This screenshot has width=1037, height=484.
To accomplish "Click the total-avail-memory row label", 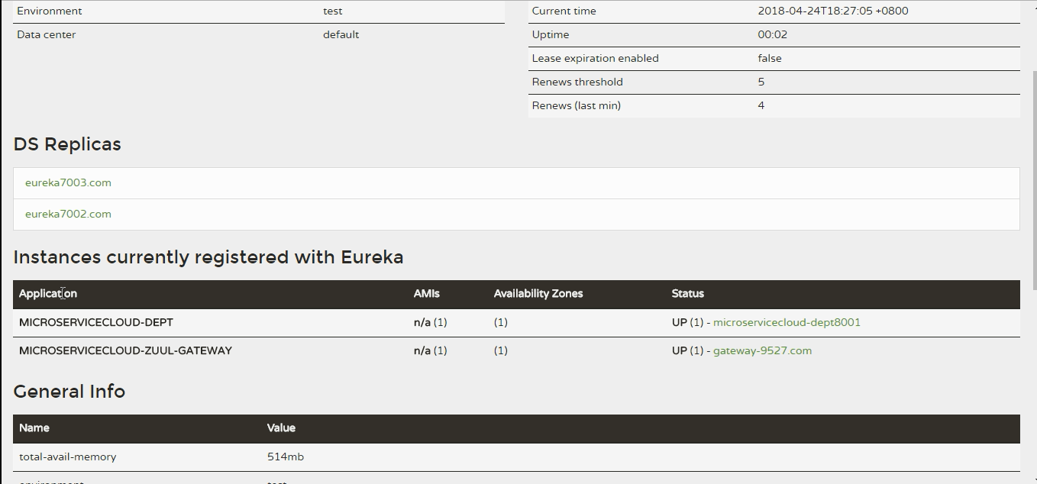I will tap(68, 457).
